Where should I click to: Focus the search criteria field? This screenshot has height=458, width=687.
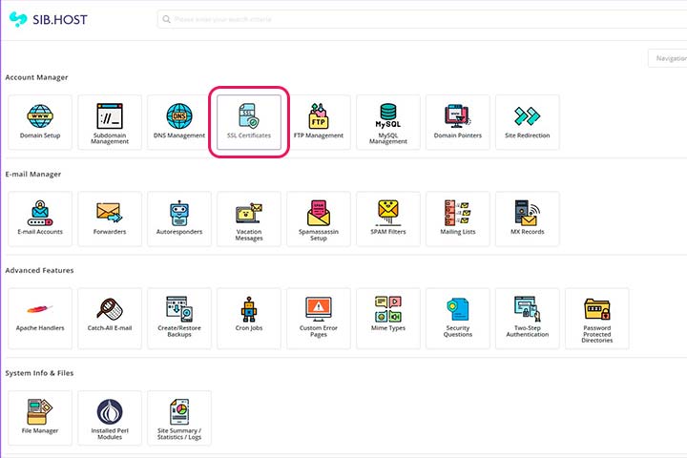click(x=422, y=19)
